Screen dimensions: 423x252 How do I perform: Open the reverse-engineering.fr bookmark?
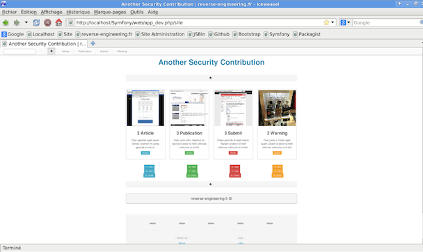104,34
